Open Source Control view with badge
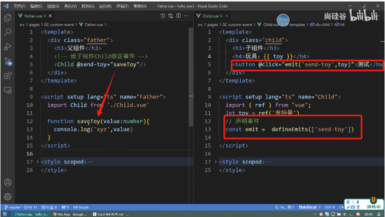The width and height of the screenshot is (385, 217). pos(8,61)
